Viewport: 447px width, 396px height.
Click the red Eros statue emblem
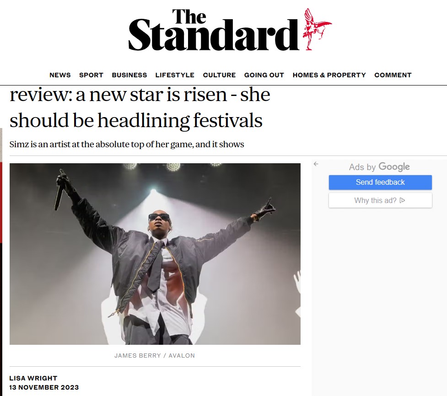(x=317, y=29)
